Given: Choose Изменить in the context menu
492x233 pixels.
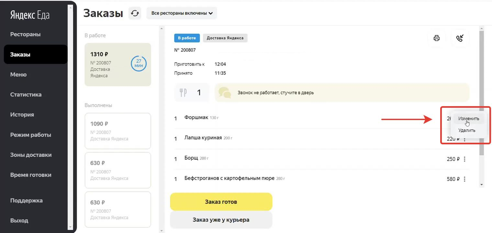Looking at the screenshot, I should pos(468,118).
